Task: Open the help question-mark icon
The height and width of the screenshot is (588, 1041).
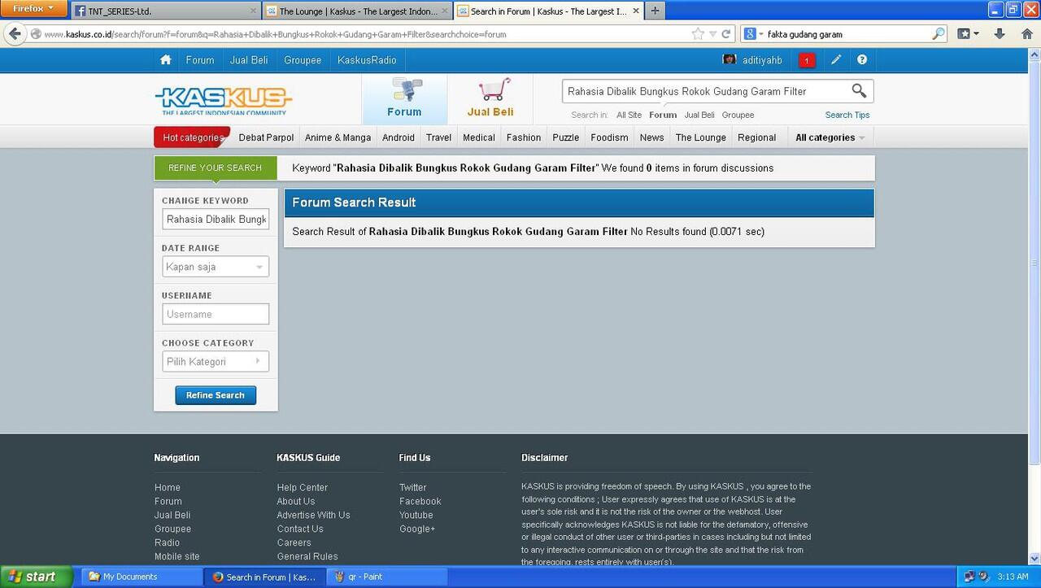Action: pyautogui.click(x=862, y=60)
